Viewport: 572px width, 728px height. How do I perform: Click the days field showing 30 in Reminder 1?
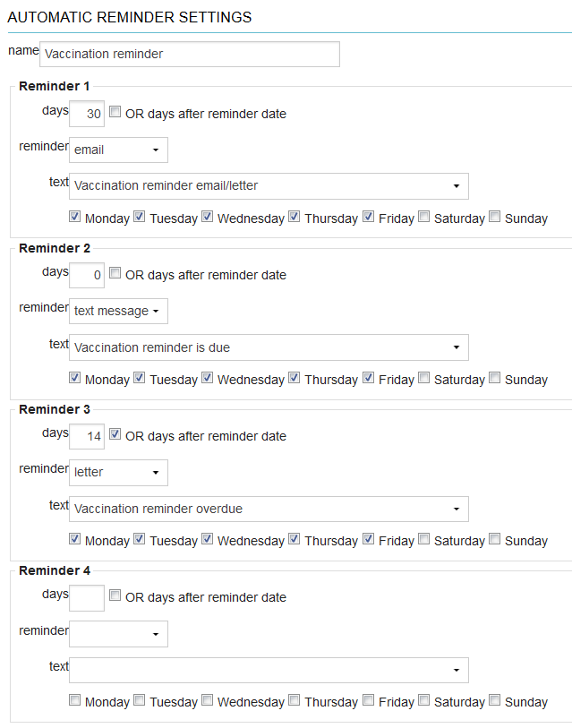click(86, 114)
